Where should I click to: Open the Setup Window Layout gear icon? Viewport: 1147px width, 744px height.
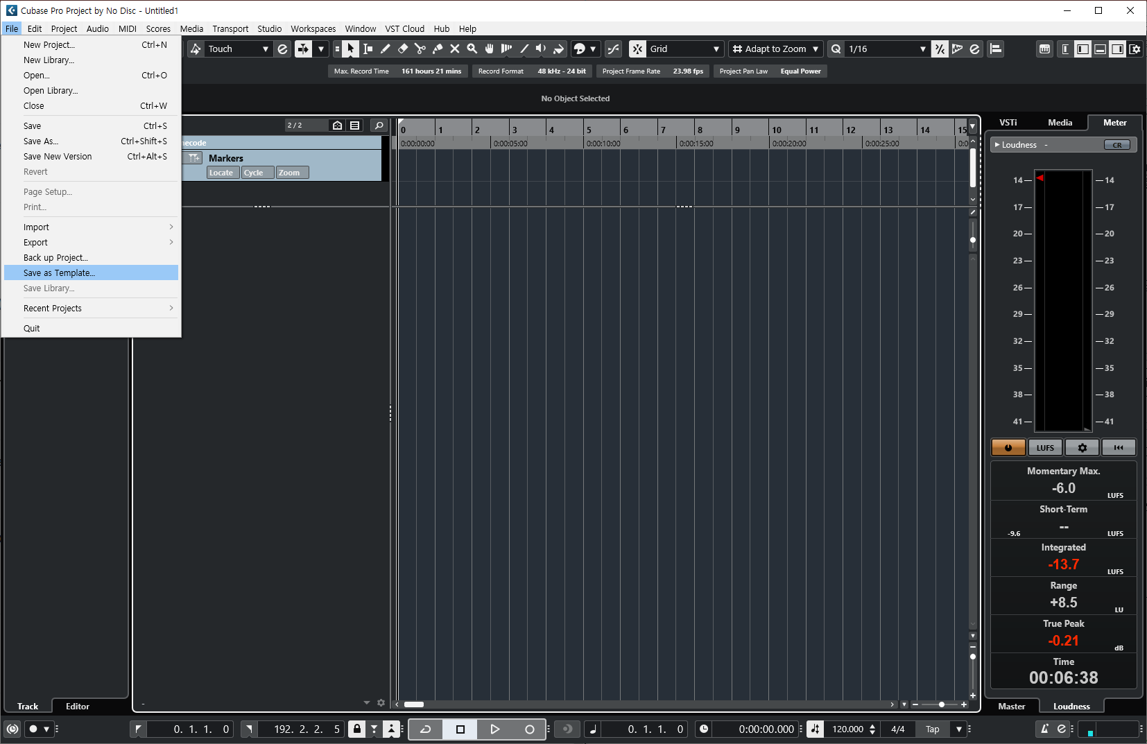pos(1135,49)
